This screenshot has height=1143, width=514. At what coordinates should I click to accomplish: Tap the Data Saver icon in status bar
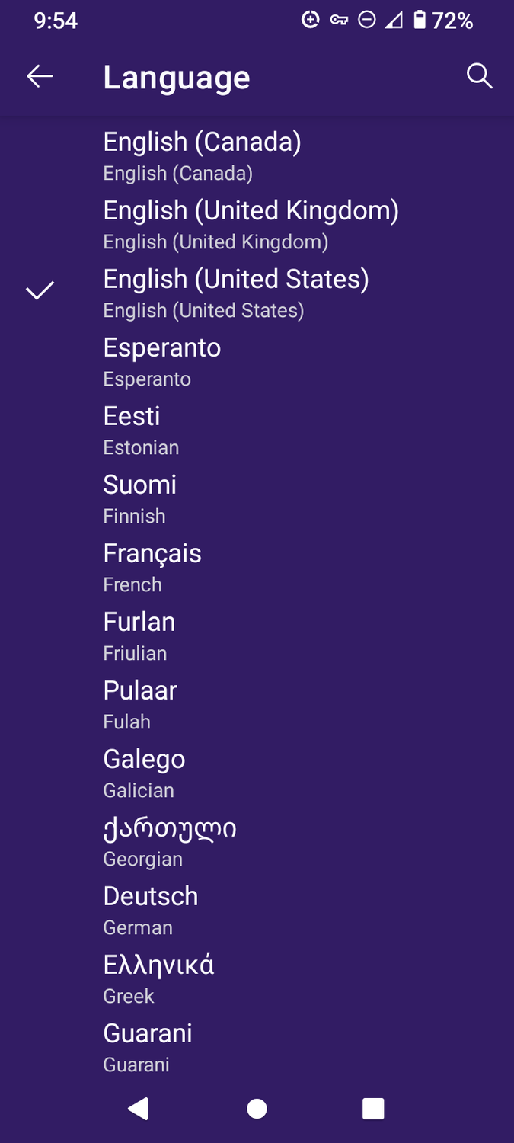(x=310, y=20)
